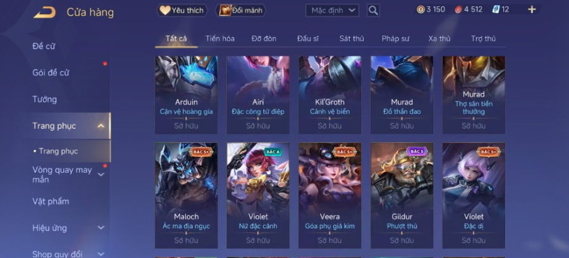Image resolution: width=569 pixels, height=258 pixels.
Task: Collapse the Trang phục sidebar section
Action: click(x=101, y=126)
